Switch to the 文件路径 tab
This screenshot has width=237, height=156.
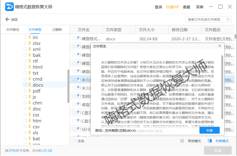pos(13,30)
